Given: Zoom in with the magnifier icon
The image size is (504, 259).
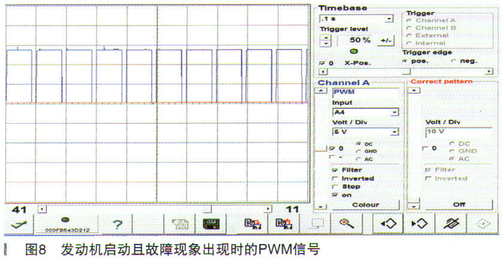Looking at the screenshot, I should [347, 224].
